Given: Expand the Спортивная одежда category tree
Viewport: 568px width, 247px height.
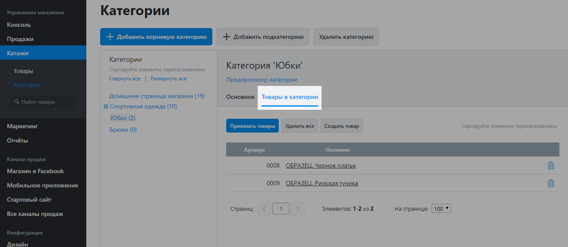Looking at the screenshot, I should pyautogui.click(x=106, y=107).
